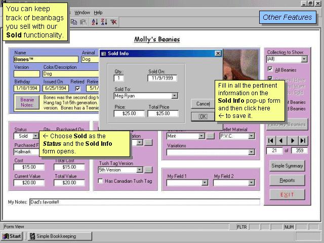
Task: Click the remove filter toolbar icon
Action: pos(114,22)
